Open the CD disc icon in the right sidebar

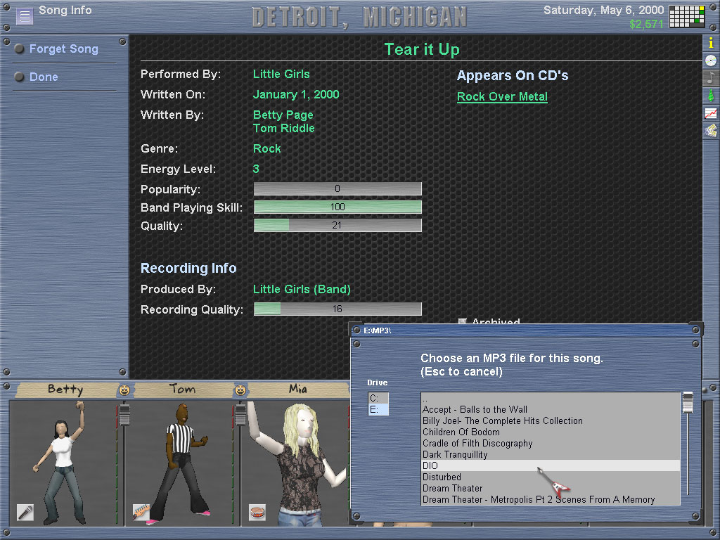click(711, 60)
